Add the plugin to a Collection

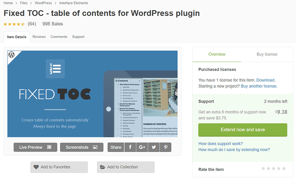click(126, 167)
